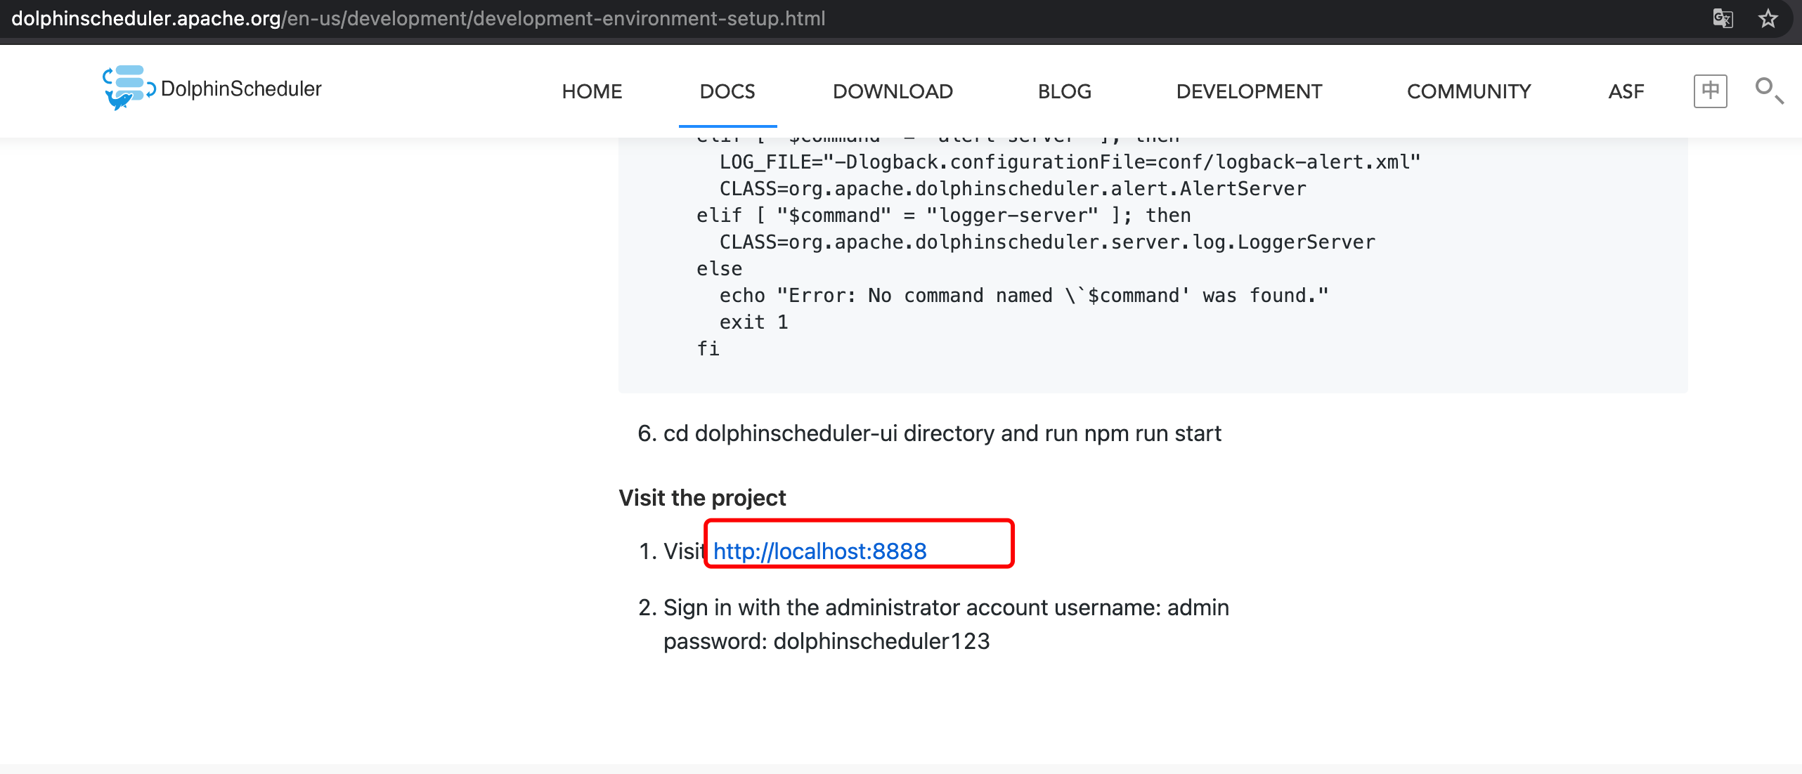Open the site search magnifier icon
Screen dimensions: 1802x774
[1768, 91]
